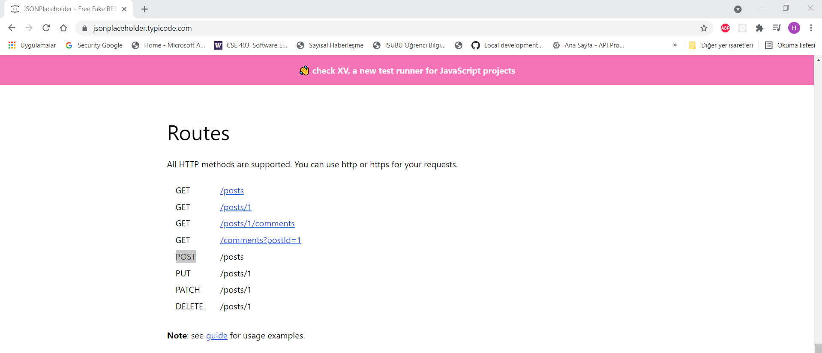Click the pink check XV banner

pyautogui.click(x=407, y=71)
